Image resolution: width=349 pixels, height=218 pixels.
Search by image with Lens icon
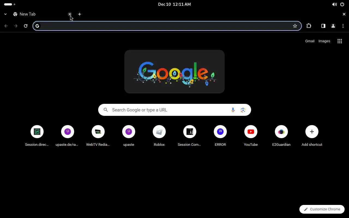[x=243, y=110]
